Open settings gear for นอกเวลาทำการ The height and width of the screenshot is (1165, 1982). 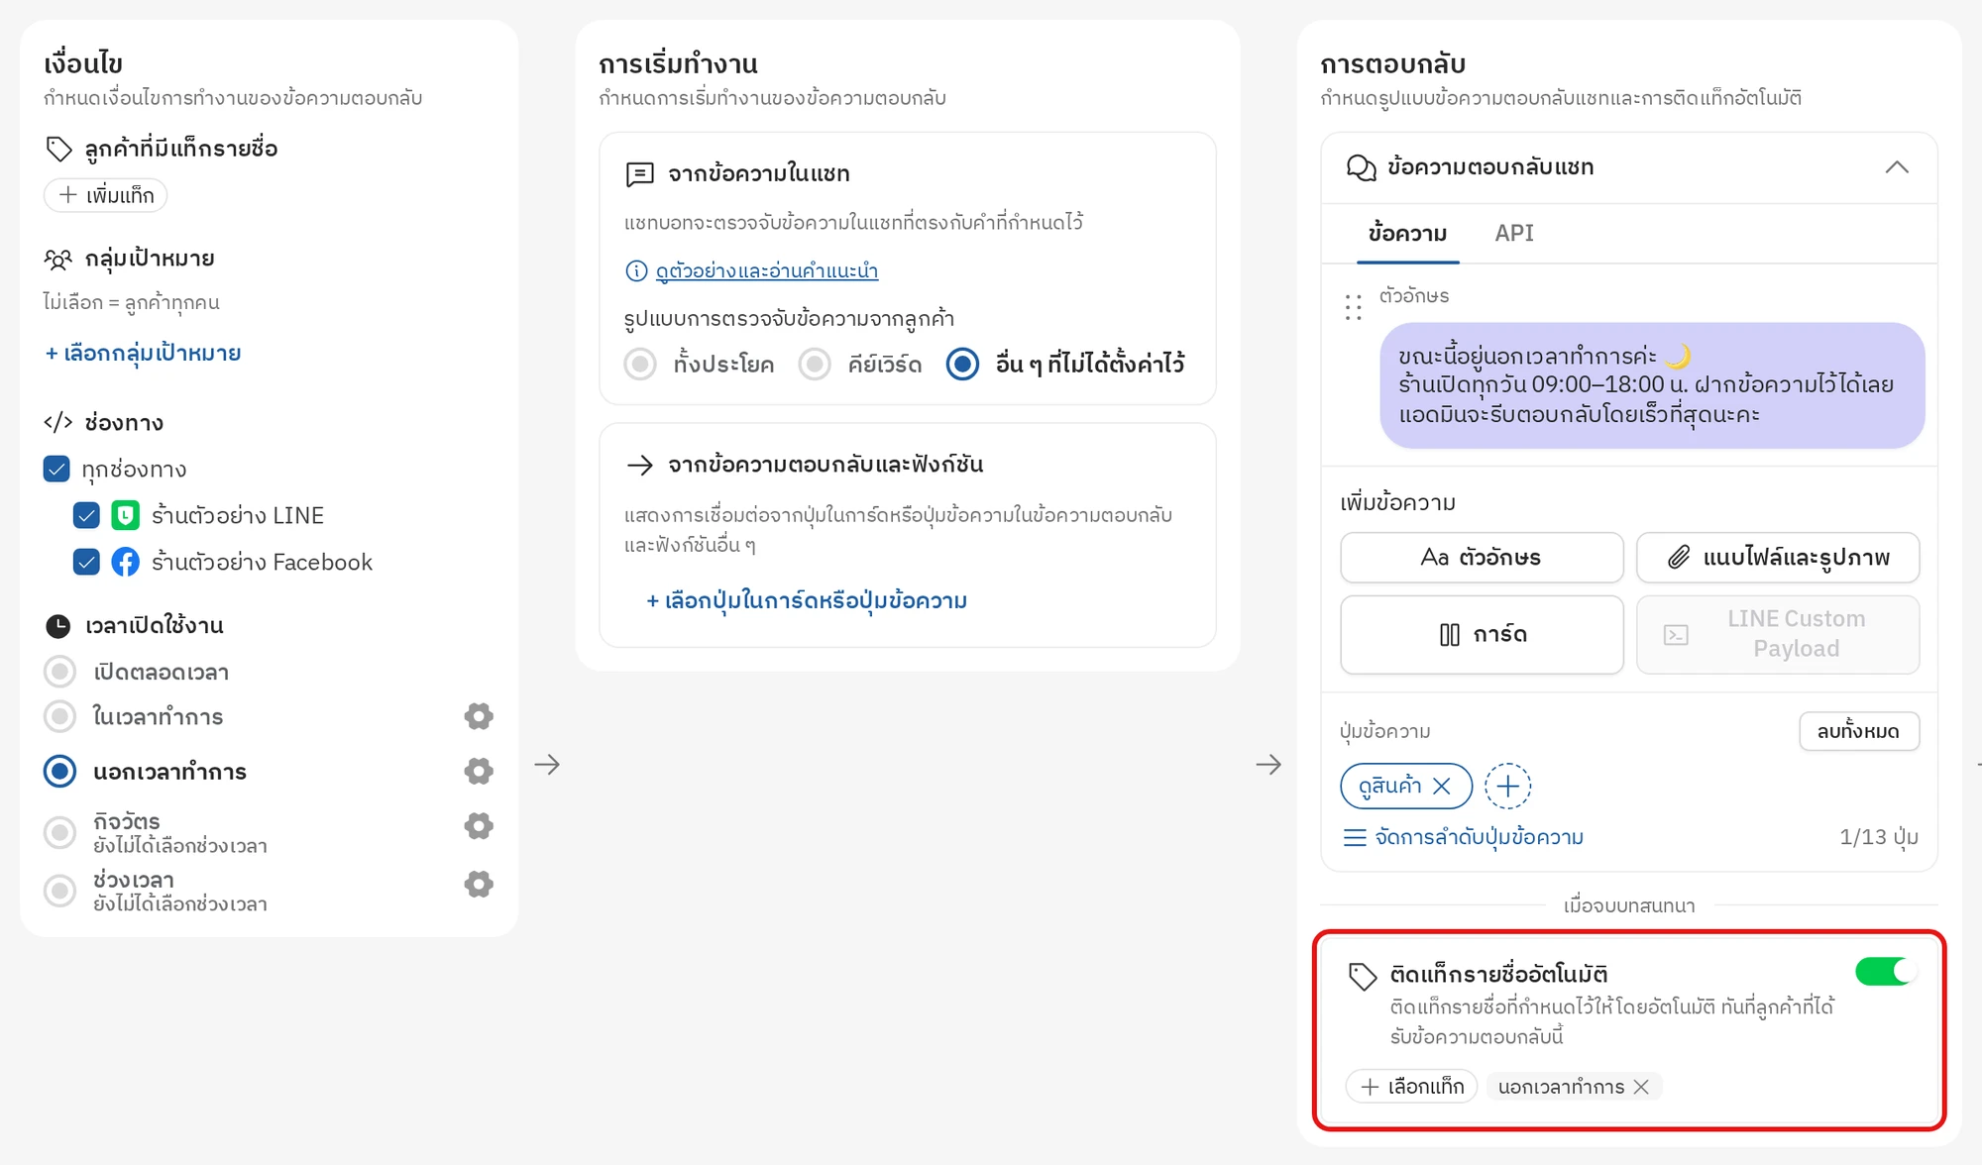479,771
